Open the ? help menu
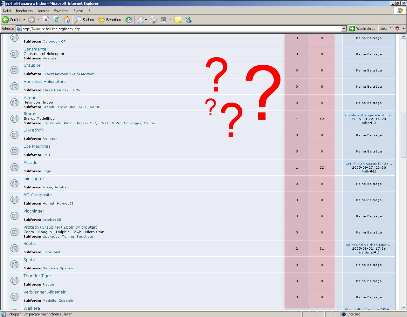The width and height of the screenshot is (407, 317). click(89, 11)
